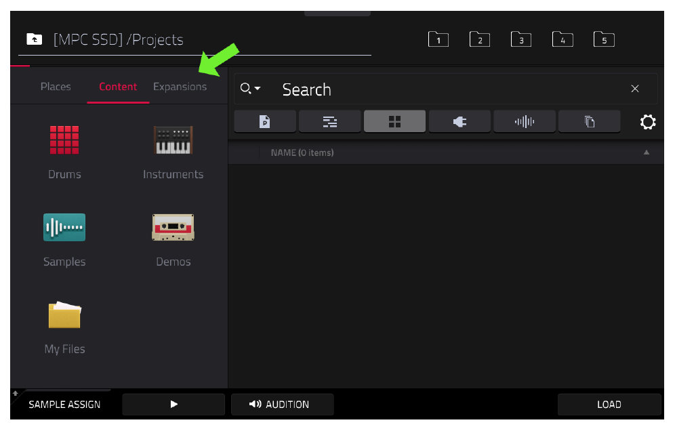Open the search options dropdown
The image size is (675, 431).
[x=250, y=88]
